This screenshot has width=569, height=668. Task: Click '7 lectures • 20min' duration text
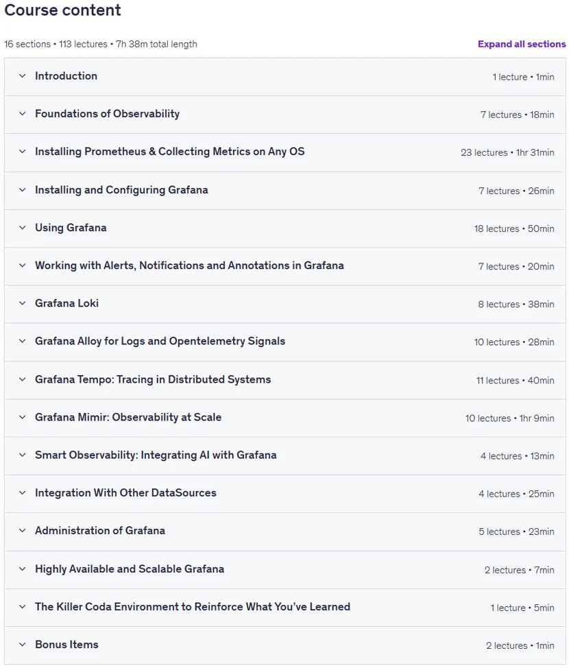517,267
